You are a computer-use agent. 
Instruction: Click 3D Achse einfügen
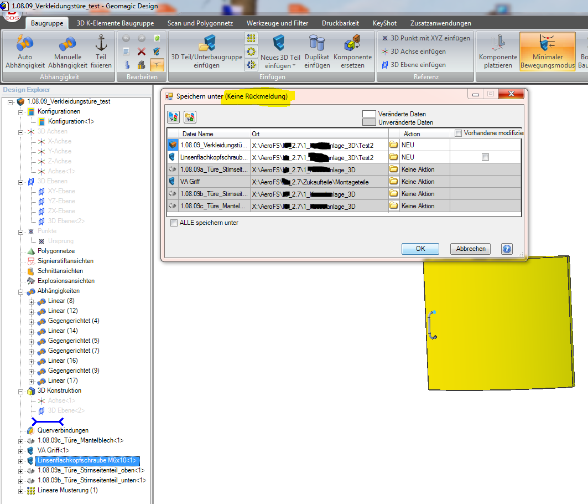[x=414, y=52]
